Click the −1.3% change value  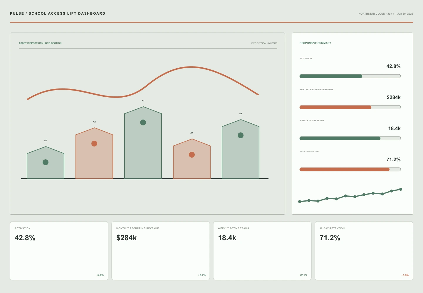405,275
